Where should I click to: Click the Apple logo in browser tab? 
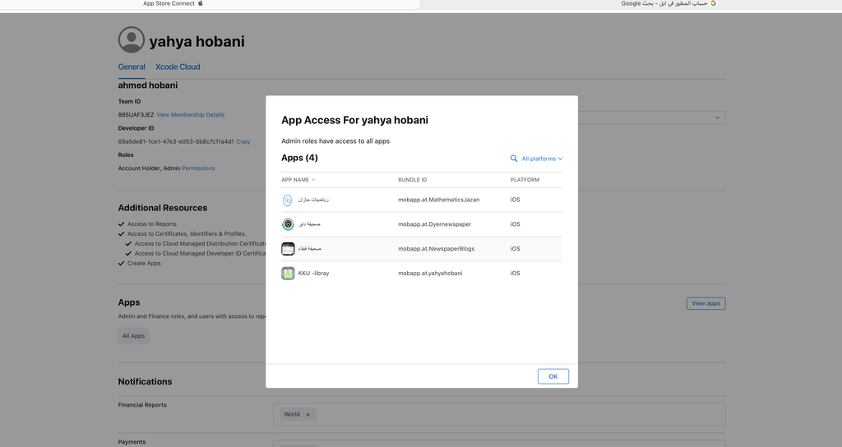pos(201,3)
